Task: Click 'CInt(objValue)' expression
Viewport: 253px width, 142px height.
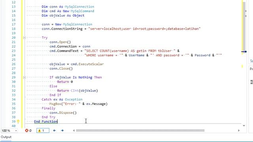Action: pyautogui.click(x=84, y=91)
